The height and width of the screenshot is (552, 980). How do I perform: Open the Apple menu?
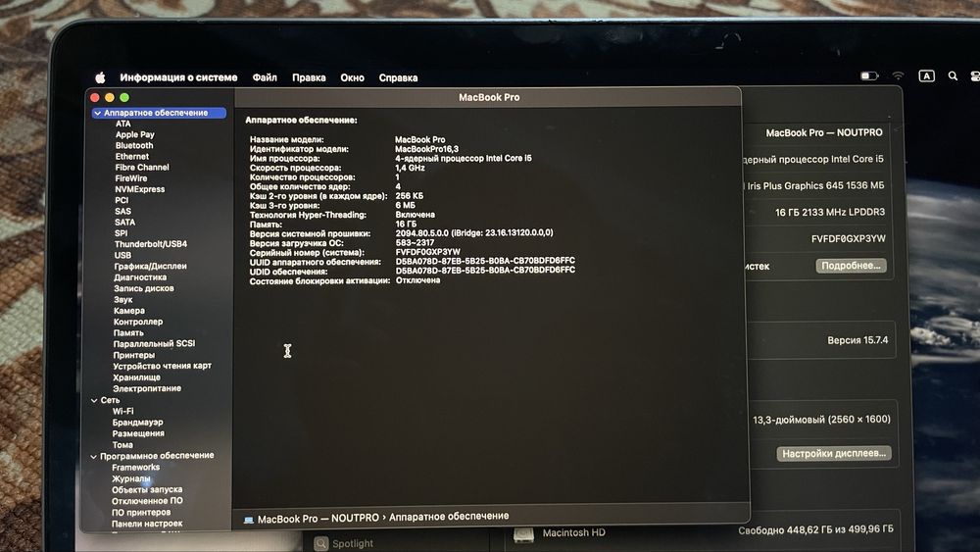(x=100, y=77)
